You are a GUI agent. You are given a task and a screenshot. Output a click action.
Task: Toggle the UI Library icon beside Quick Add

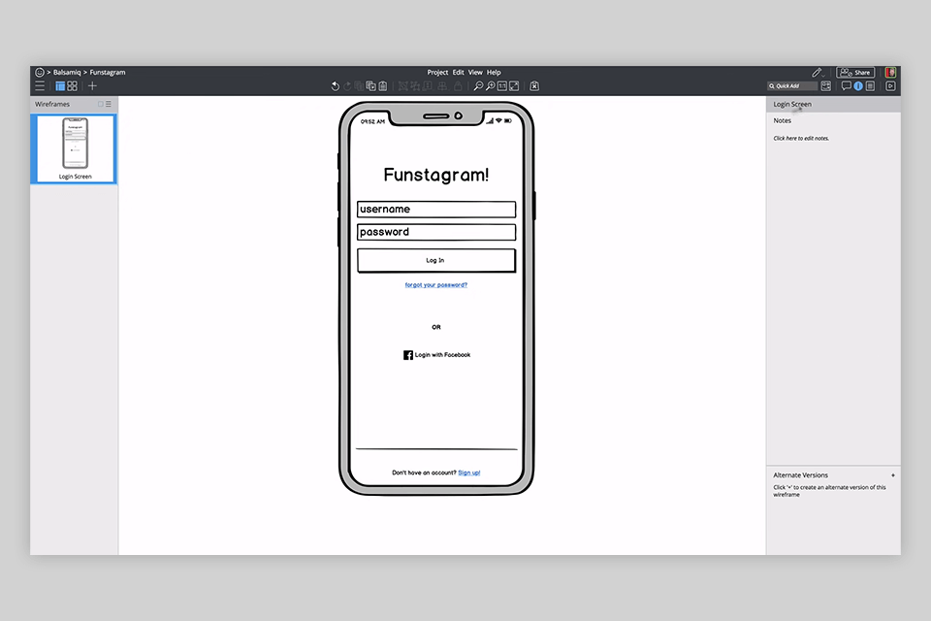click(826, 86)
